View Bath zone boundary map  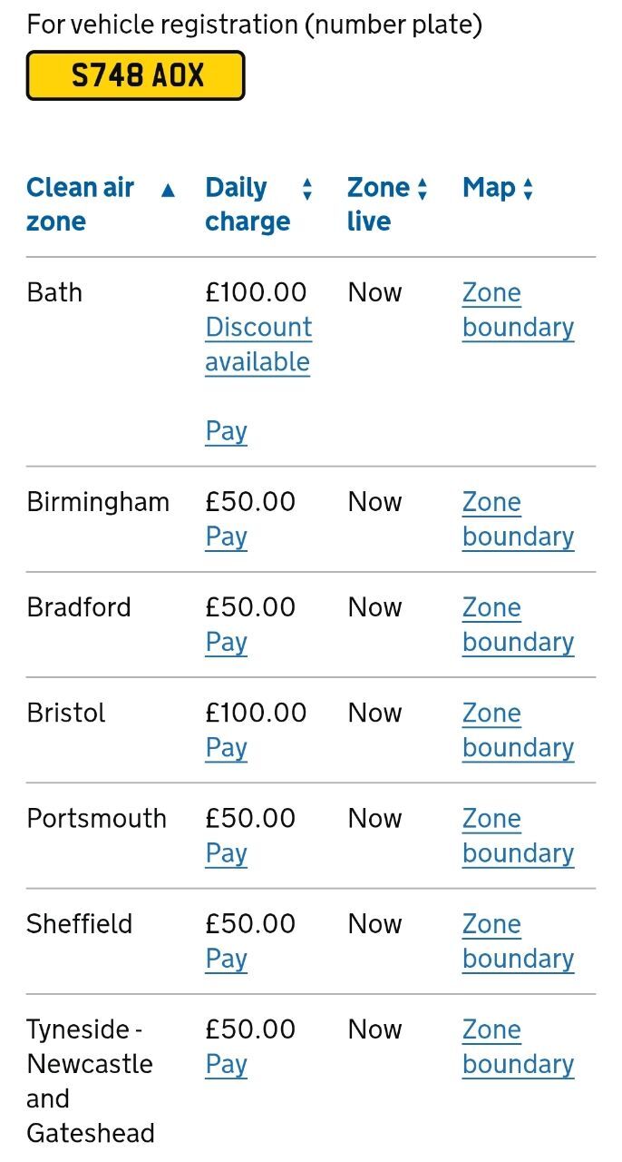517,310
